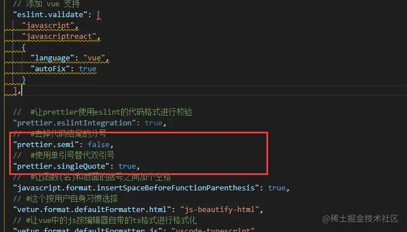Click true value of prettier.singleQuote

[127, 166]
